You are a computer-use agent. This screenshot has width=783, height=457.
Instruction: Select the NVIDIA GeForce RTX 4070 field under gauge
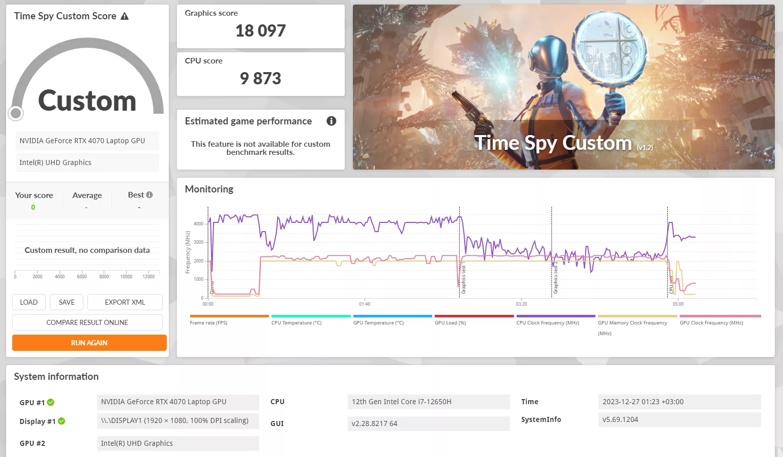click(87, 141)
